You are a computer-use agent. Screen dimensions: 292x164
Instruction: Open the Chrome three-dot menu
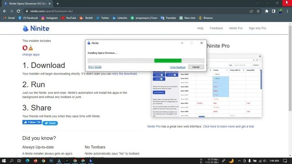coord(287,11)
